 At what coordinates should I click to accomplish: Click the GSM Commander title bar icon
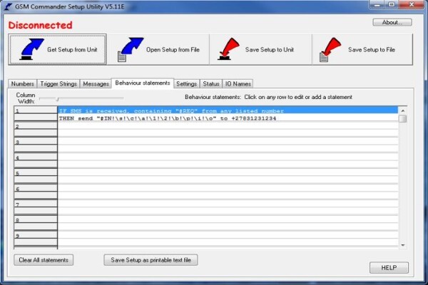pyautogui.click(x=8, y=6)
